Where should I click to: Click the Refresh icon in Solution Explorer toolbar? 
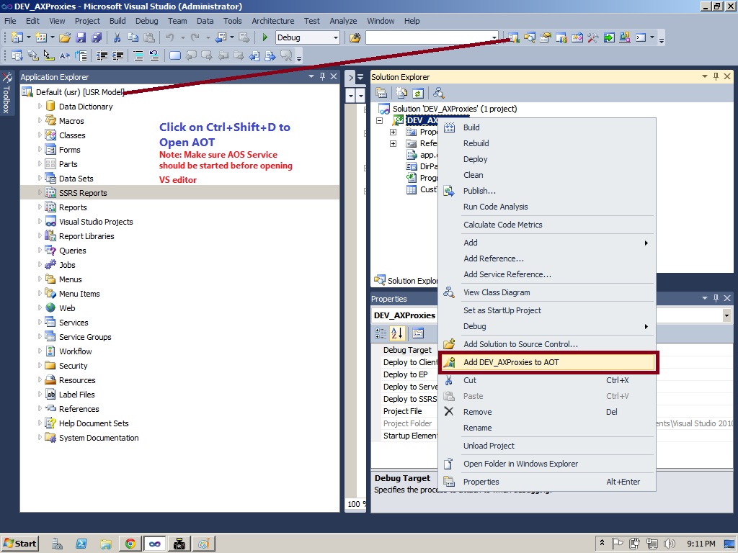pos(418,93)
